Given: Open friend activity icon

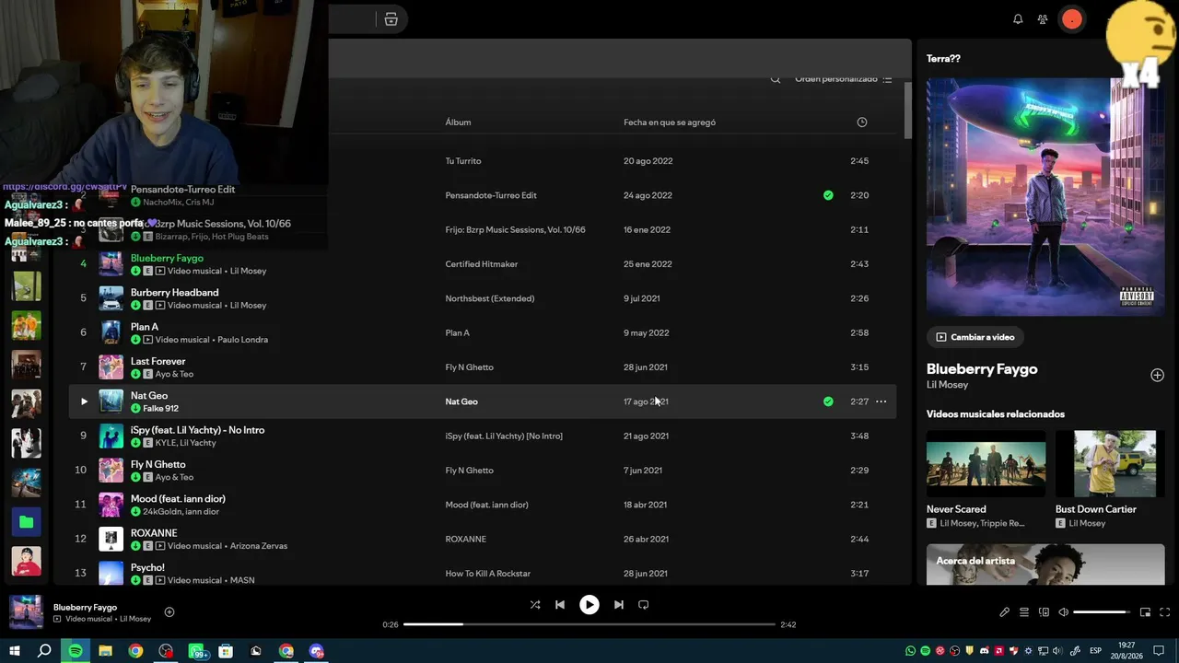Looking at the screenshot, I should point(1043,19).
